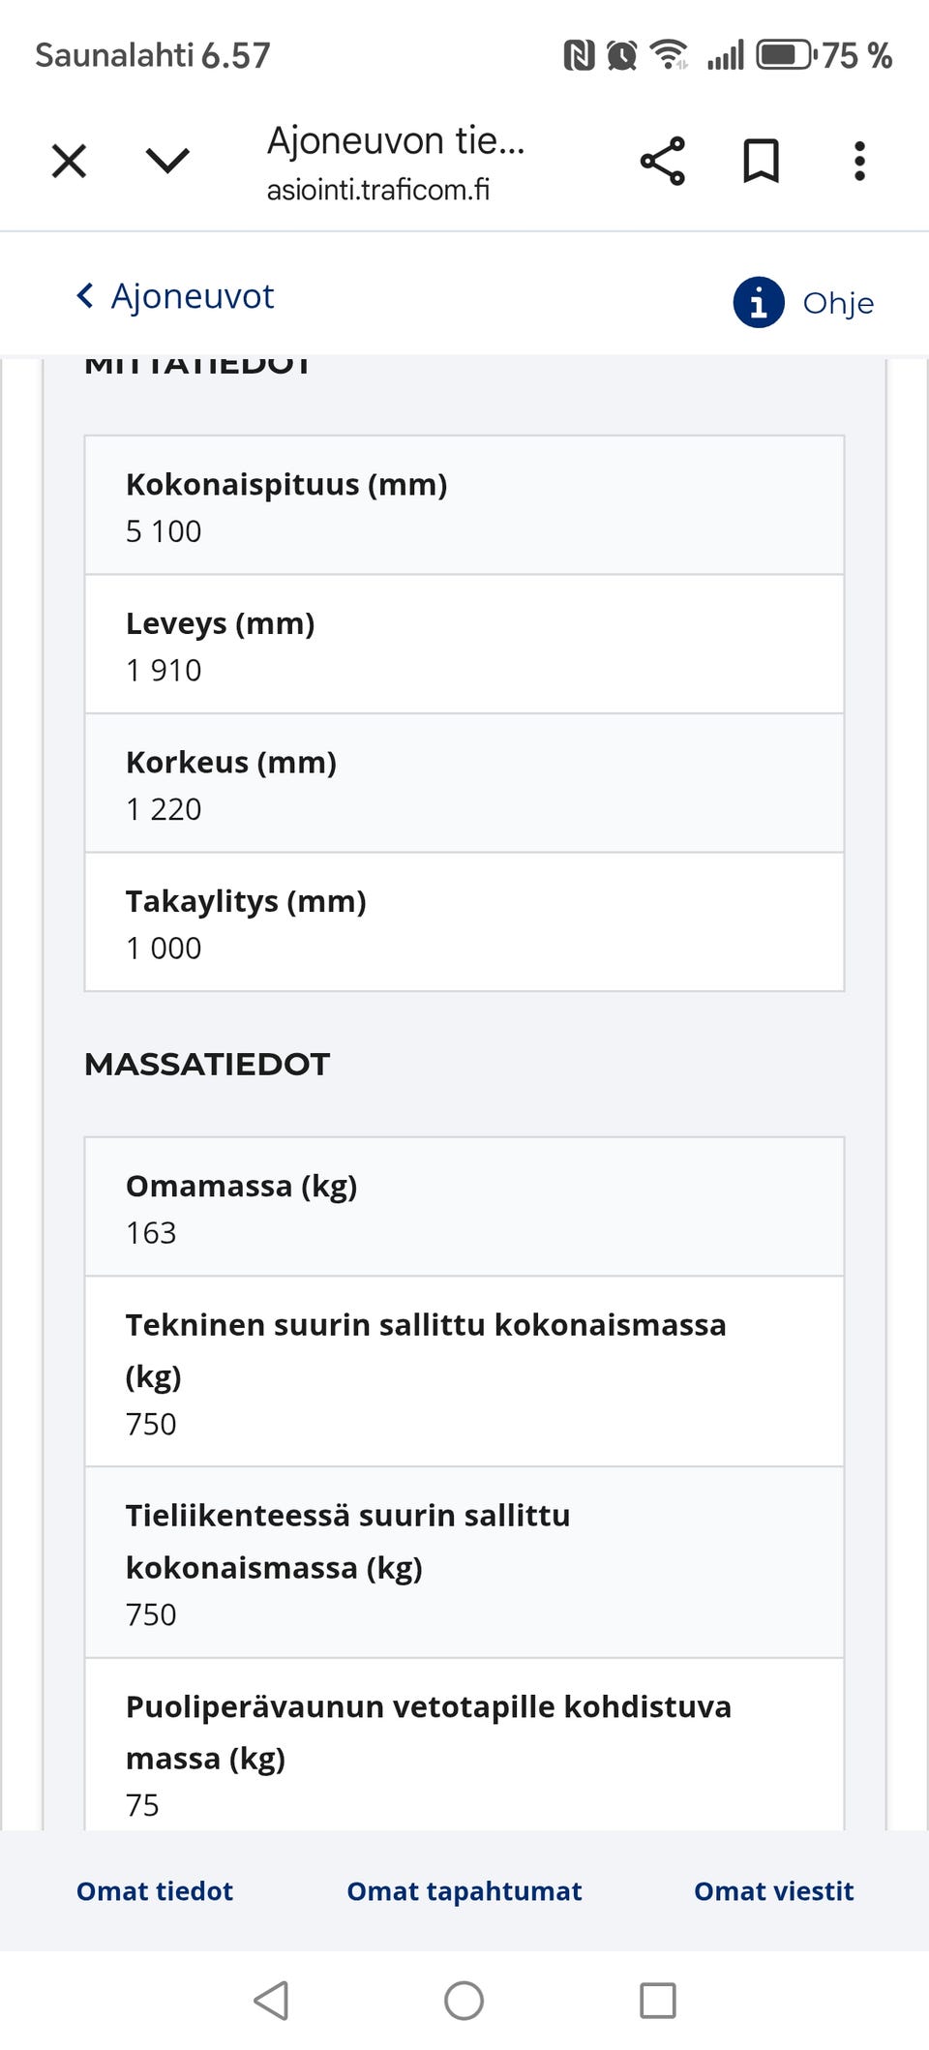Tap the battery status icon

(785, 55)
